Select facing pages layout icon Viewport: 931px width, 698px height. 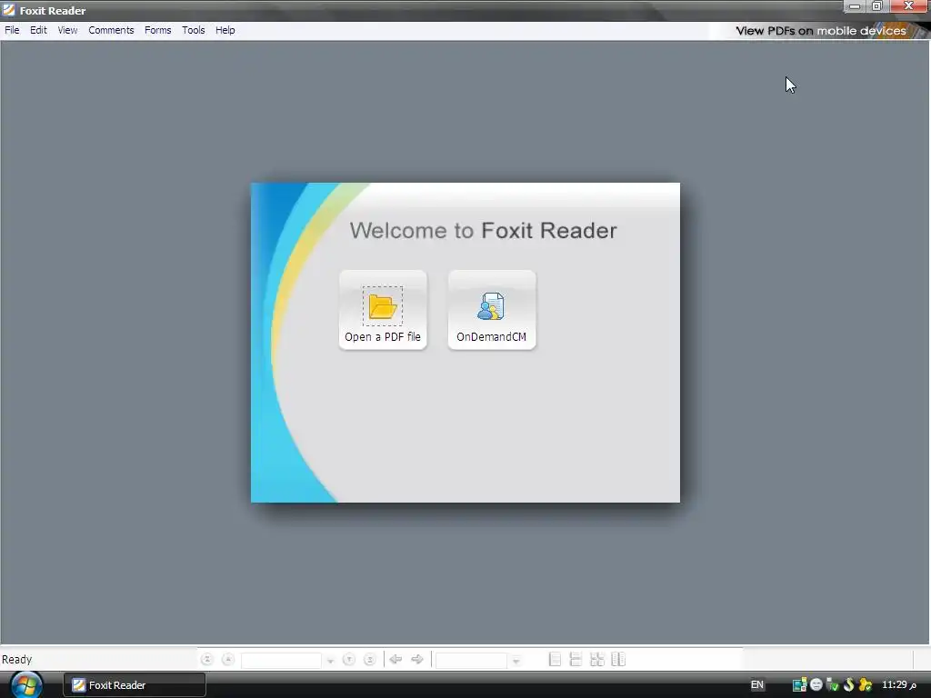tap(618, 660)
